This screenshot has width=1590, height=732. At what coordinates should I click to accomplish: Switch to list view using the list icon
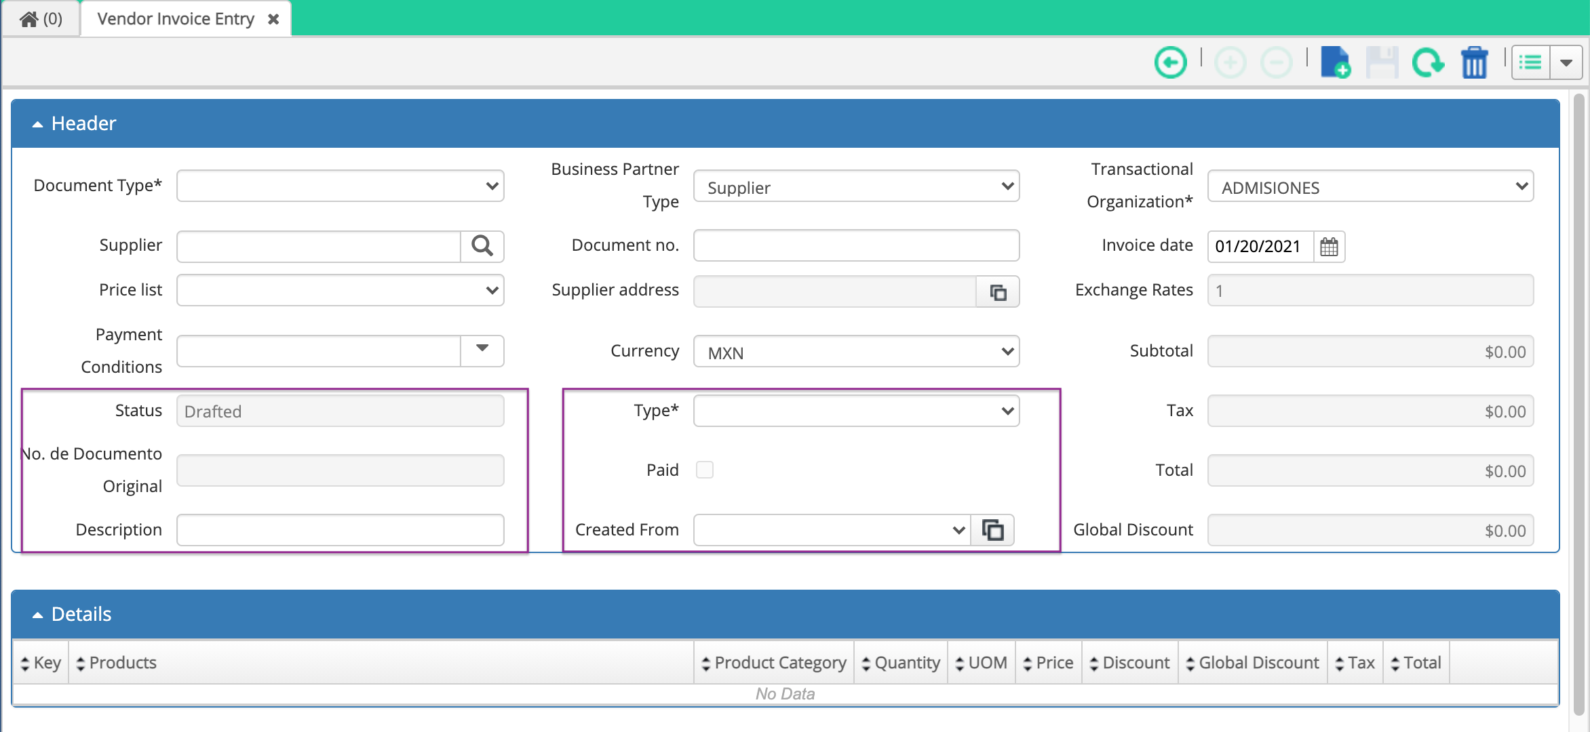[1530, 62]
